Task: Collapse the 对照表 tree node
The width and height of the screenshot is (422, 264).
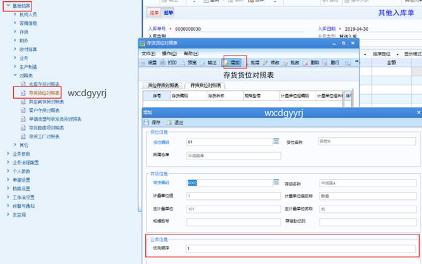Action: 15,76
